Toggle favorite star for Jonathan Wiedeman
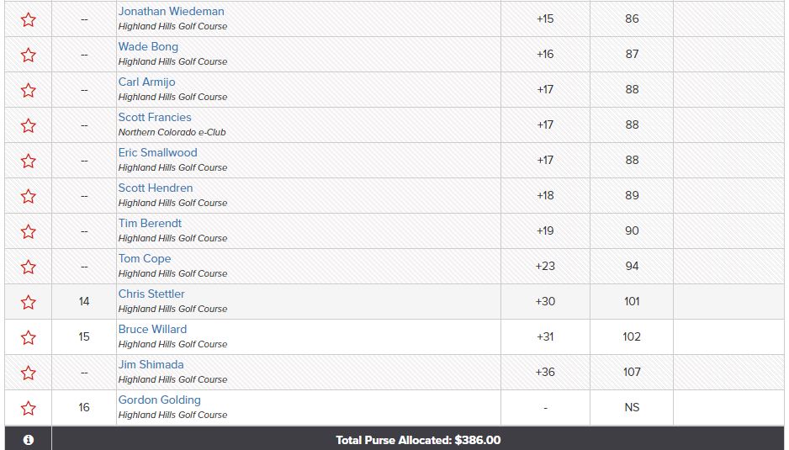This screenshot has height=450, width=789. (x=29, y=19)
